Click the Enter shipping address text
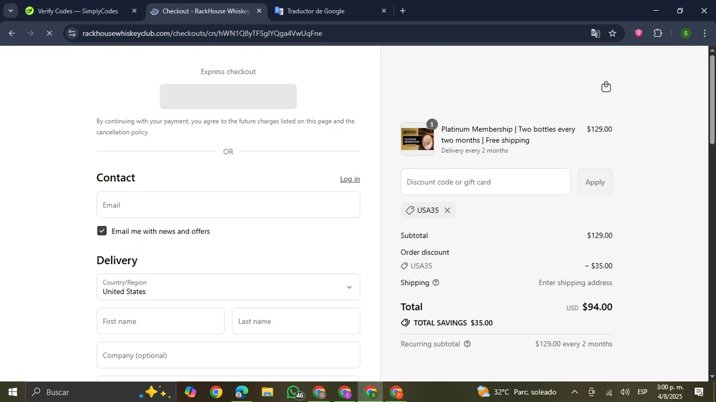 click(576, 283)
